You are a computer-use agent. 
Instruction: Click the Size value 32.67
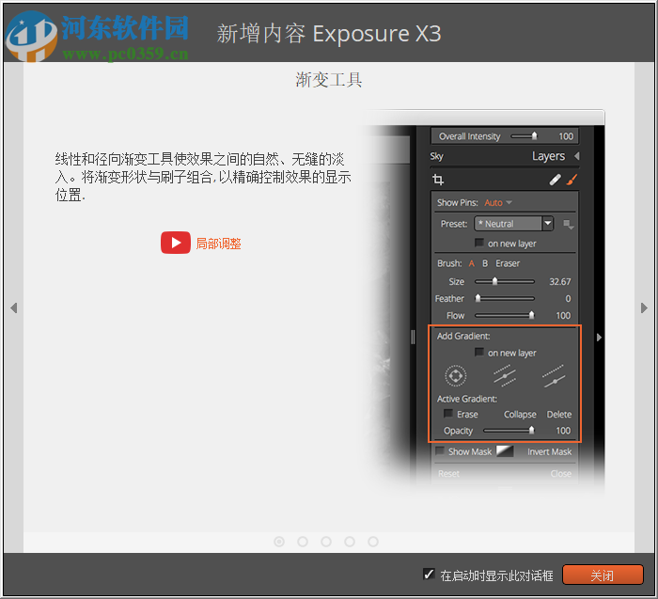point(560,282)
